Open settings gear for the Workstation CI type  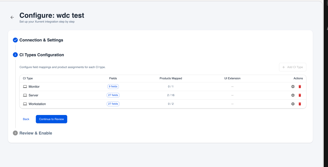293,104
